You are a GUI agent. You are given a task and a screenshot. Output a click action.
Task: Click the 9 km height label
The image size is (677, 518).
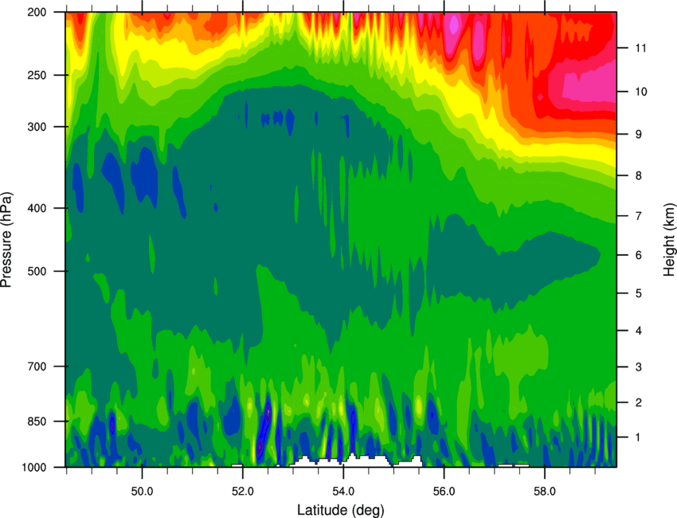tap(639, 135)
